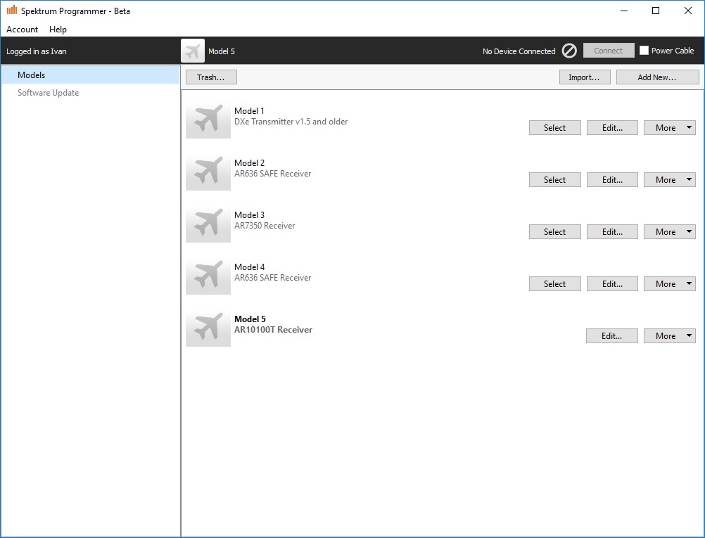Expand the More dropdown for Model 1

(x=669, y=128)
